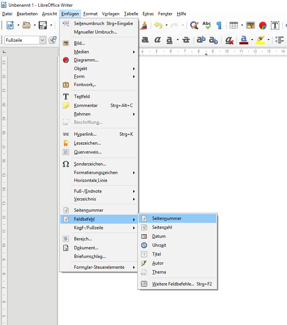Viewport: 287px width, 325px height.
Task: Choose Hyperlink... menu entry
Action: click(99, 134)
